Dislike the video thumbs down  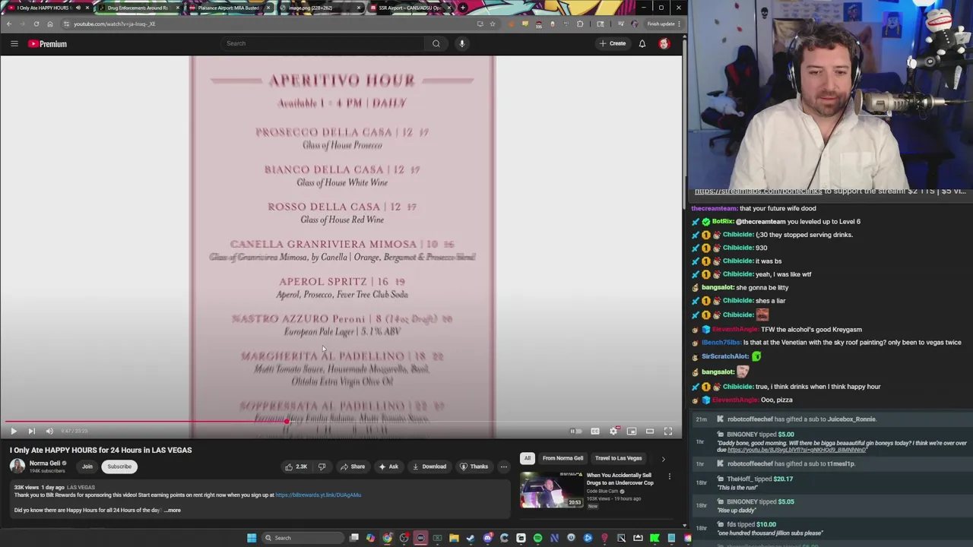coord(322,466)
